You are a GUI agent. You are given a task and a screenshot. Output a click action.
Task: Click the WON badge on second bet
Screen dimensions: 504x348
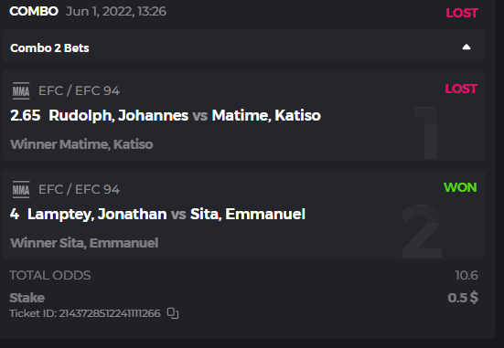click(x=460, y=187)
